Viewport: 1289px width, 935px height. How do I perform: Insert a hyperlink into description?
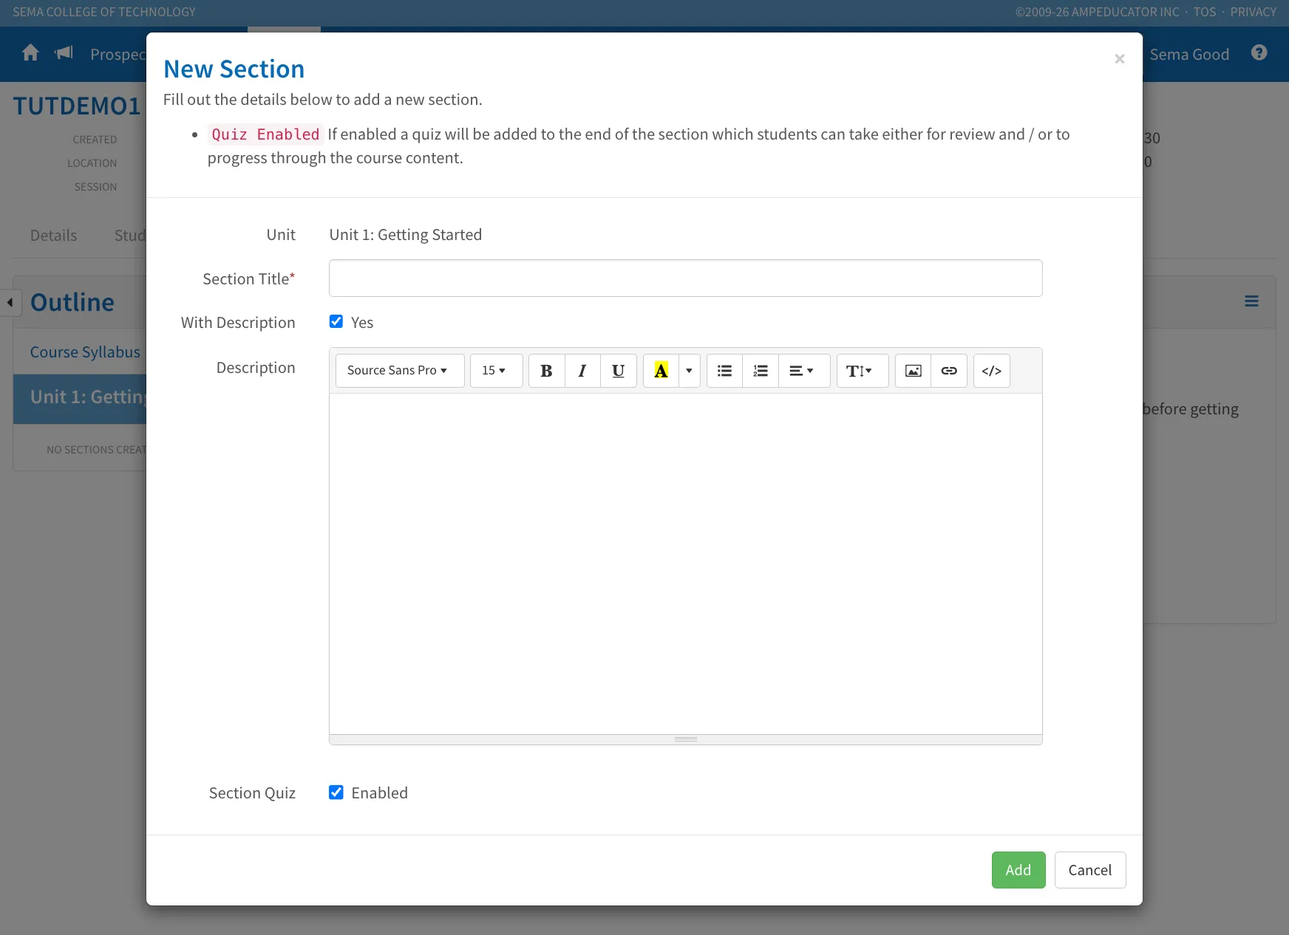[x=949, y=371]
